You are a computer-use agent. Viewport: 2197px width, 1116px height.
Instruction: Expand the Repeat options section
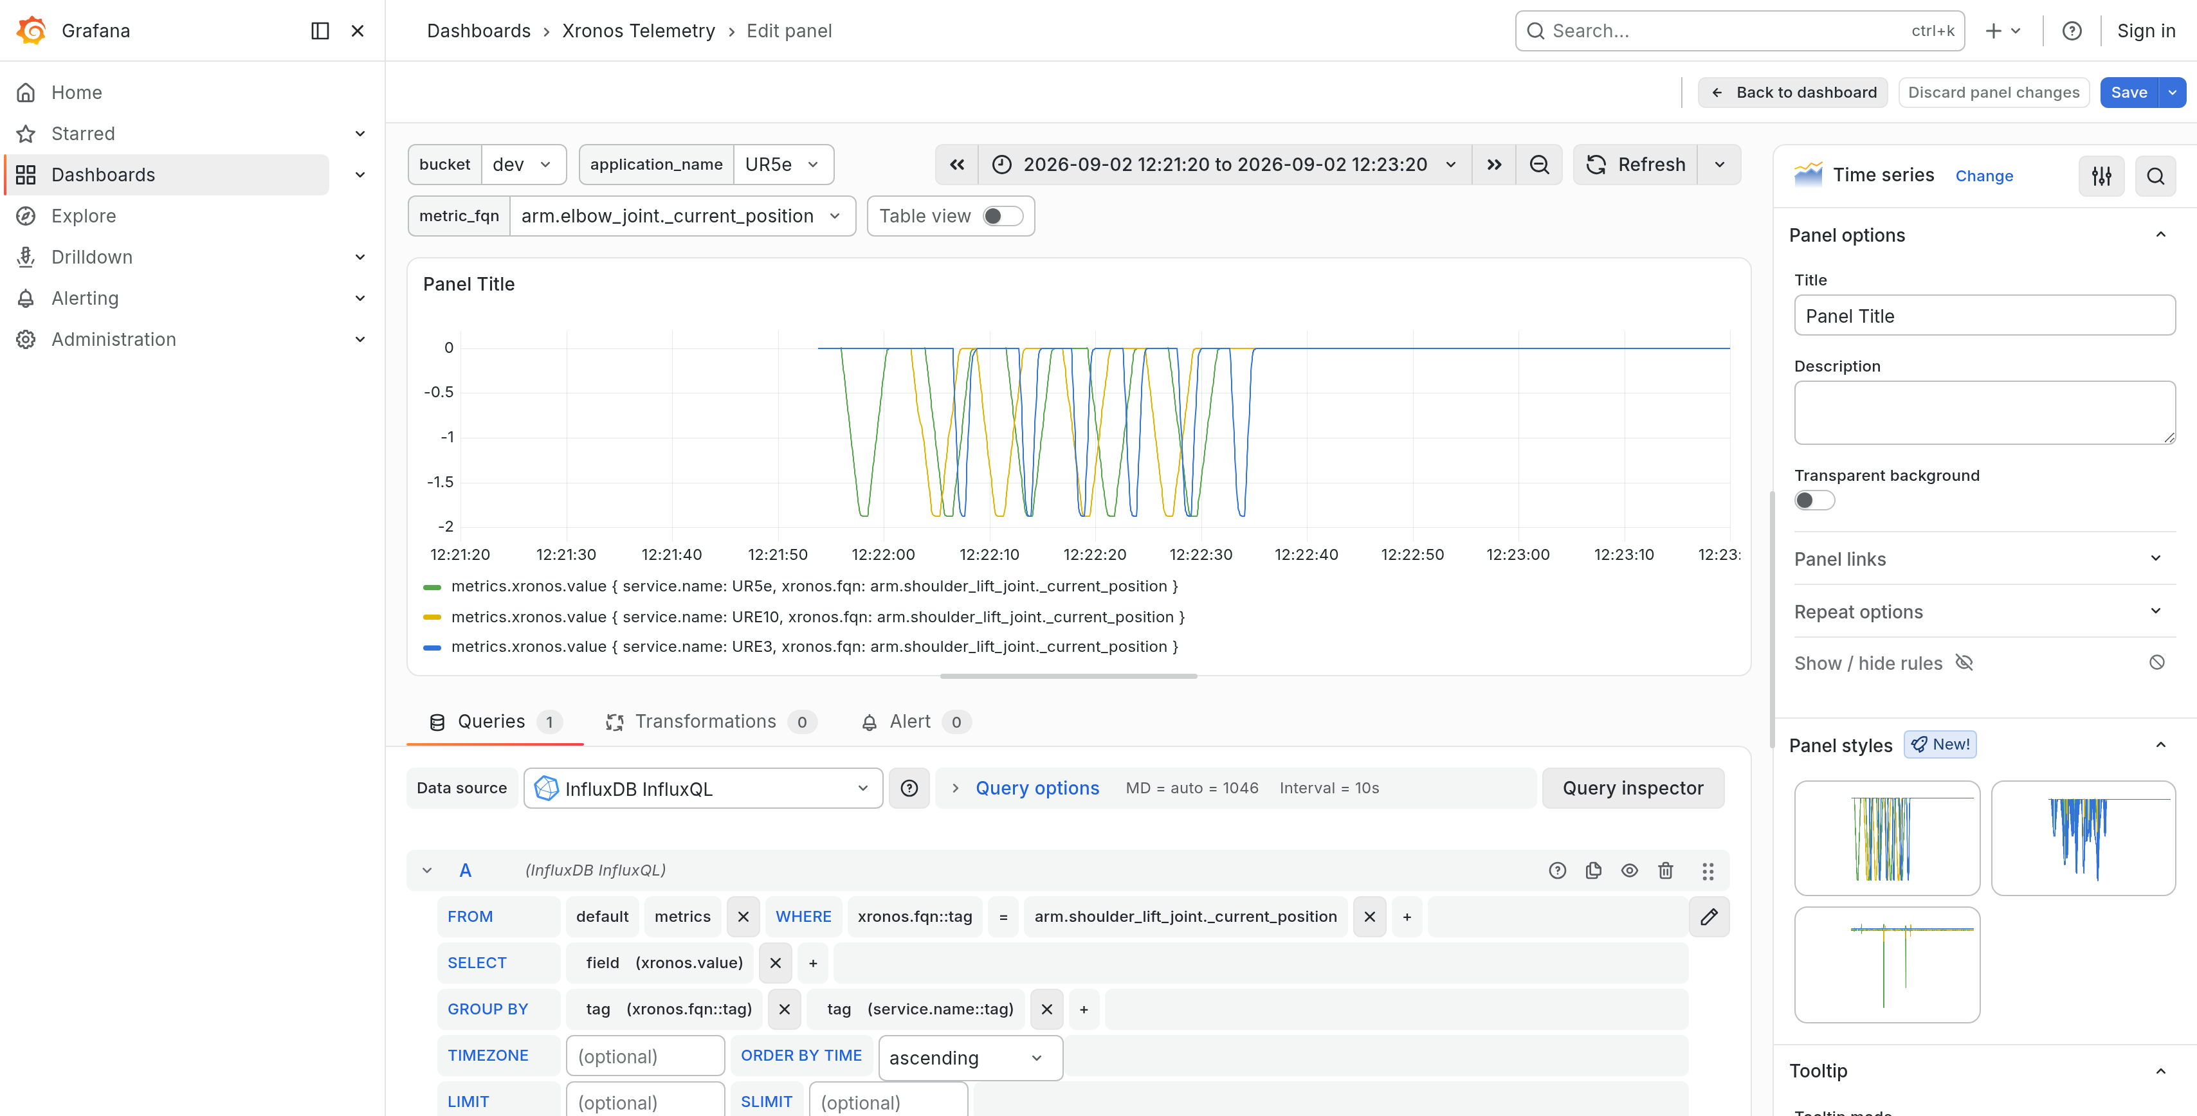click(1983, 611)
